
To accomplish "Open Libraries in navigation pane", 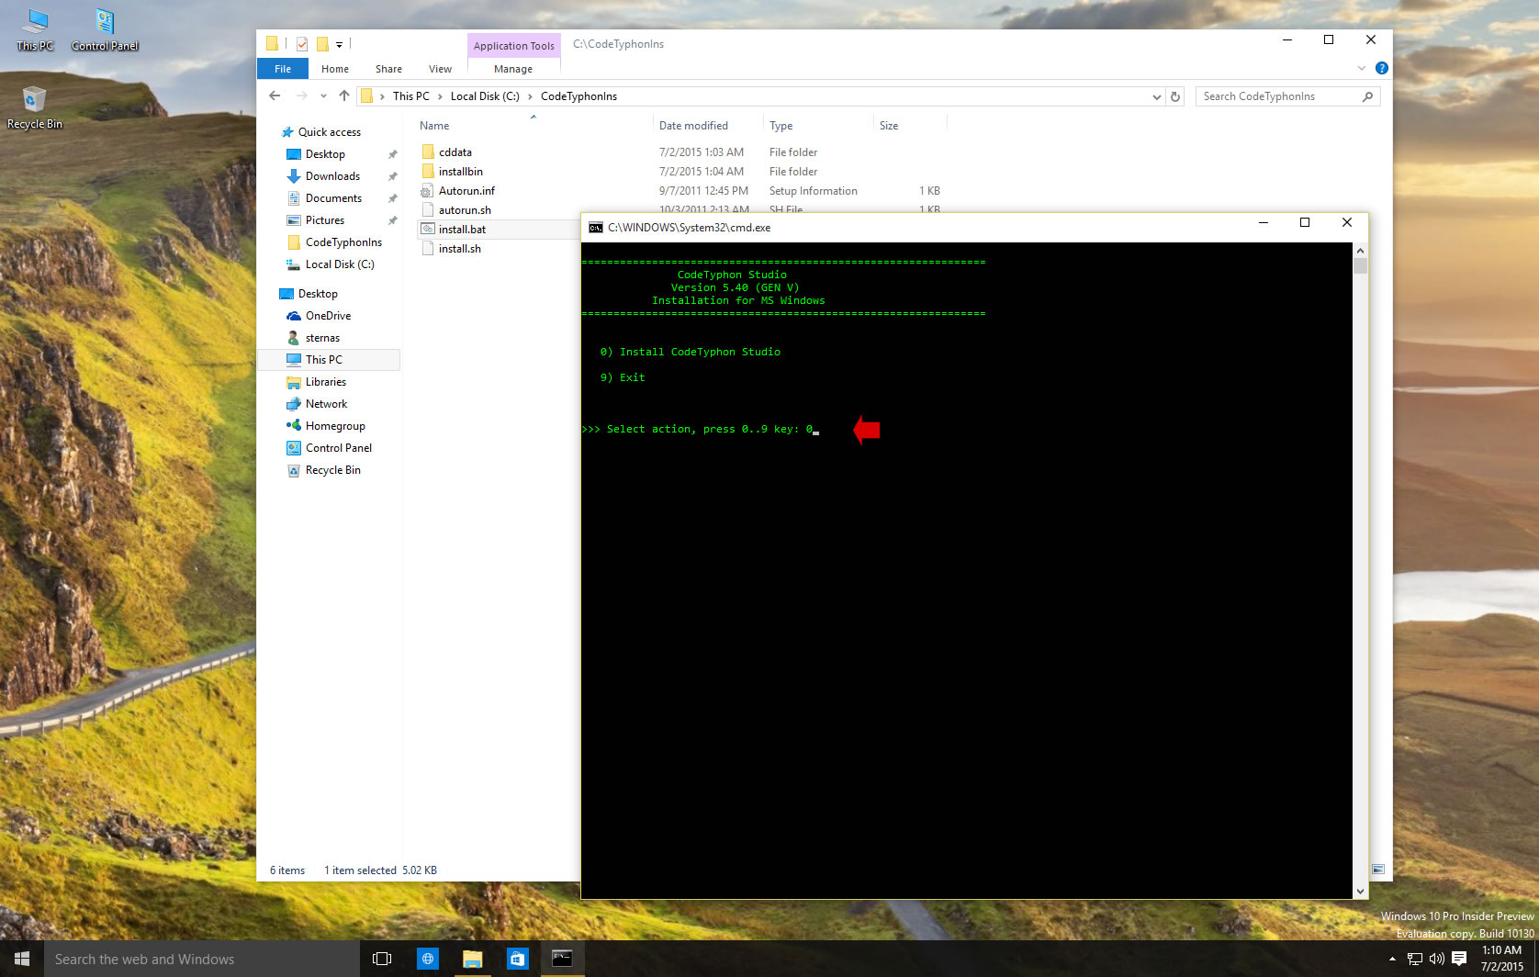I will click(326, 382).
